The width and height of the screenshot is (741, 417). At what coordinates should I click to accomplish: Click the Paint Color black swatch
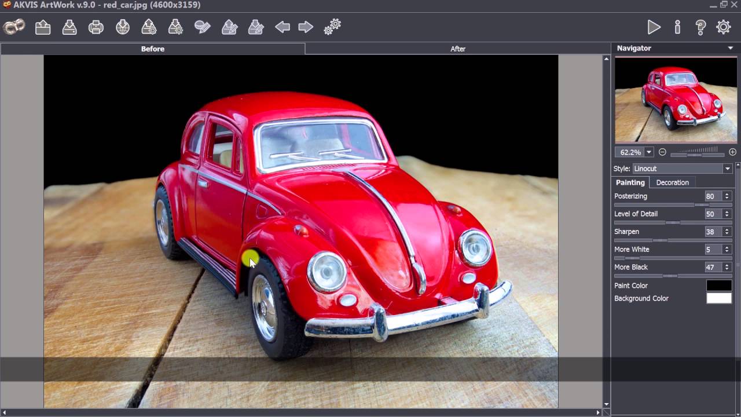click(x=719, y=286)
